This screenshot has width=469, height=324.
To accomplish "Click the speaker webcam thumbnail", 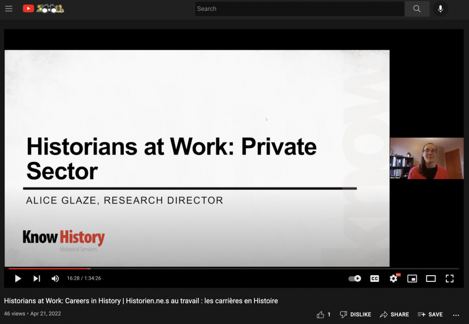I will [427, 158].
